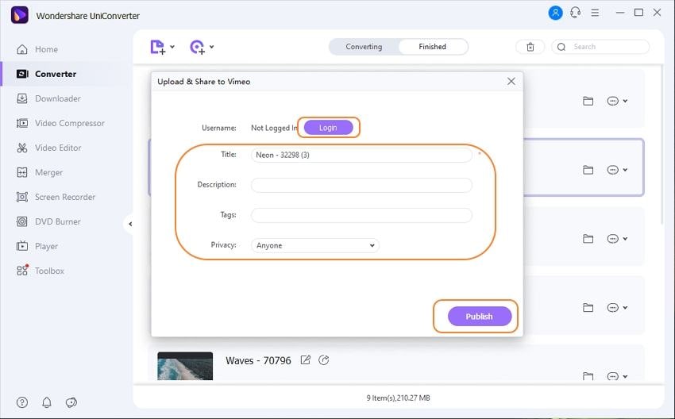Viewport: 675px width, 419px height.
Task: Click the Downloader tray icon
Action: (x=22, y=98)
